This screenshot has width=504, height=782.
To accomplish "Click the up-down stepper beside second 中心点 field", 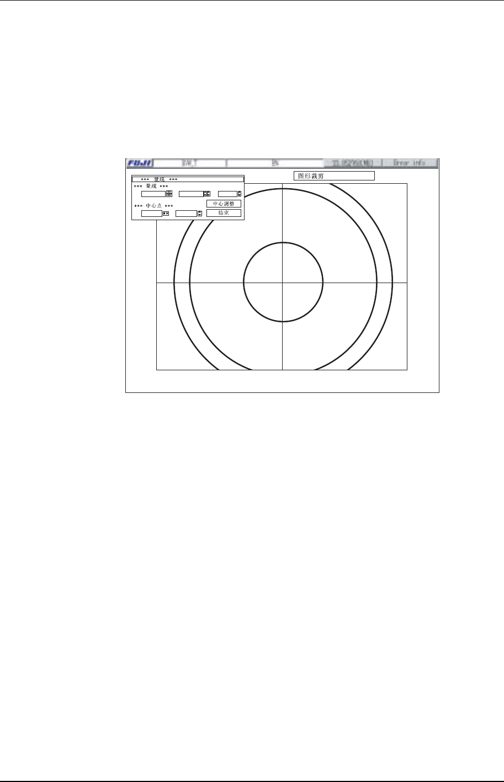I will [x=200, y=214].
